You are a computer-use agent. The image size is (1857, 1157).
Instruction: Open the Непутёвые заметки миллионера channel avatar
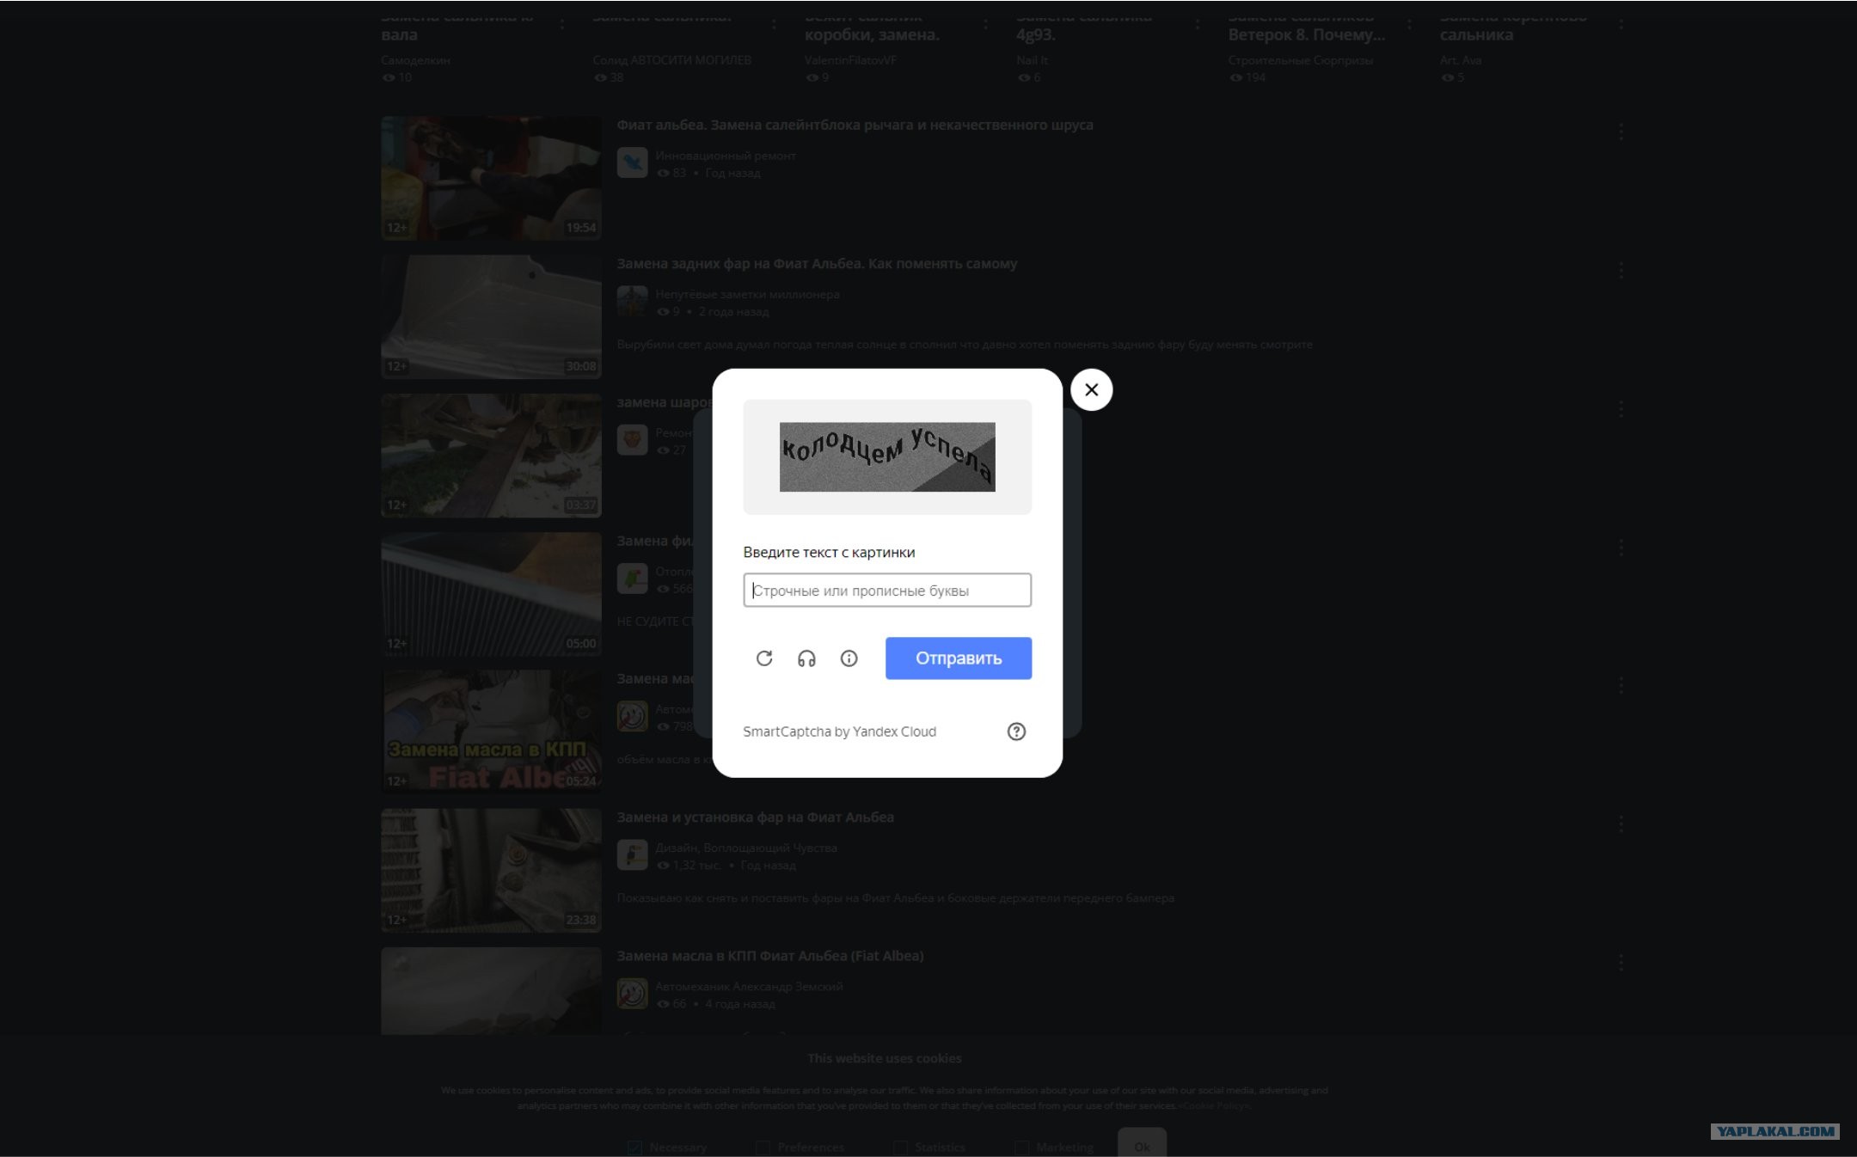point(632,301)
